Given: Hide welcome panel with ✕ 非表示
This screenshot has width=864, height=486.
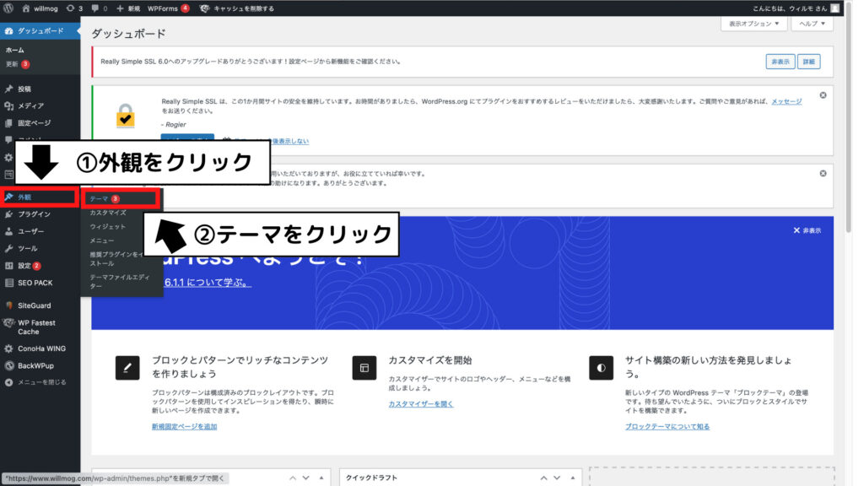Looking at the screenshot, I should click(x=807, y=230).
